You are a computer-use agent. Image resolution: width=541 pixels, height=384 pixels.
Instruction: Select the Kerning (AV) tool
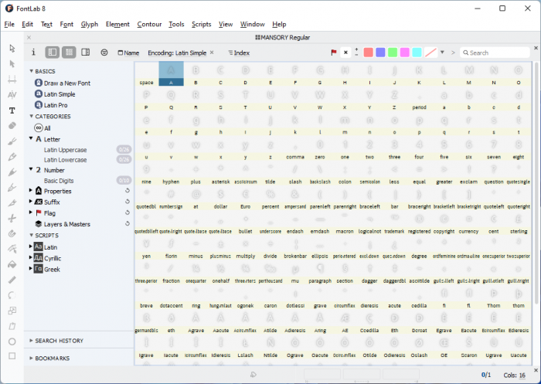tap(12, 95)
